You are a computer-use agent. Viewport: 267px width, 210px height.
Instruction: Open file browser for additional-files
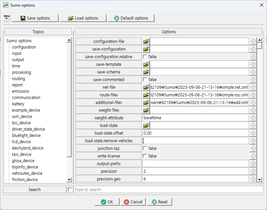pyautogui.click(x=146, y=102)
